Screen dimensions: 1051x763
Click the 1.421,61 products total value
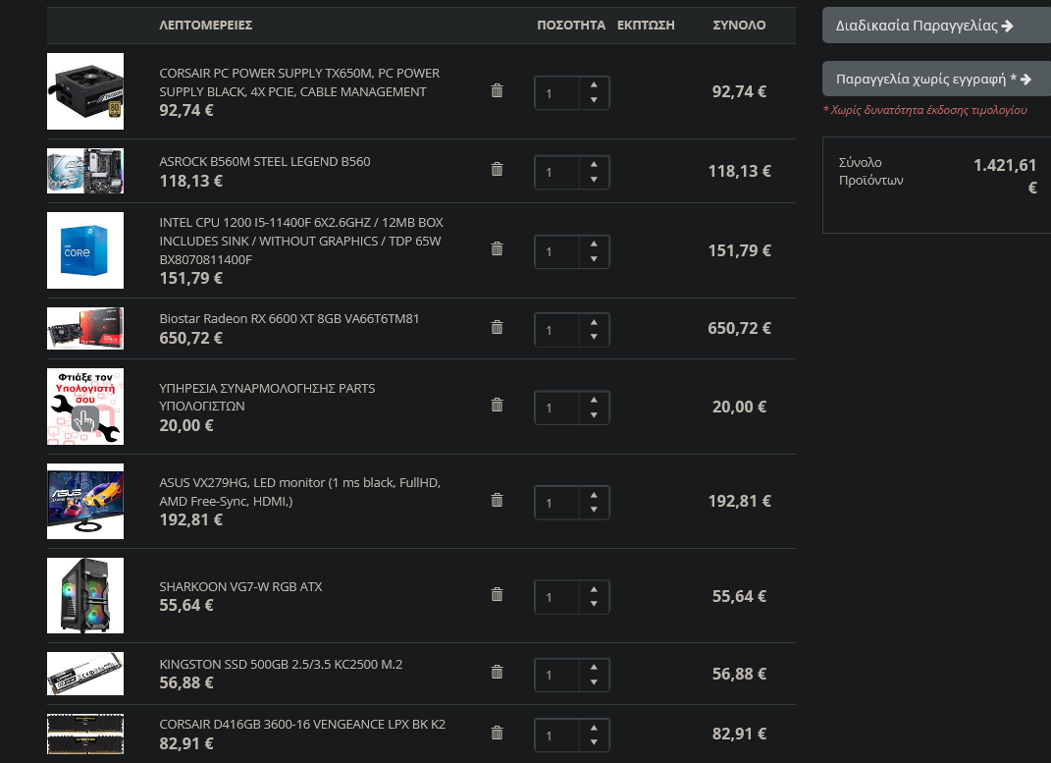pyautogui.click(x=1005, y=176)
